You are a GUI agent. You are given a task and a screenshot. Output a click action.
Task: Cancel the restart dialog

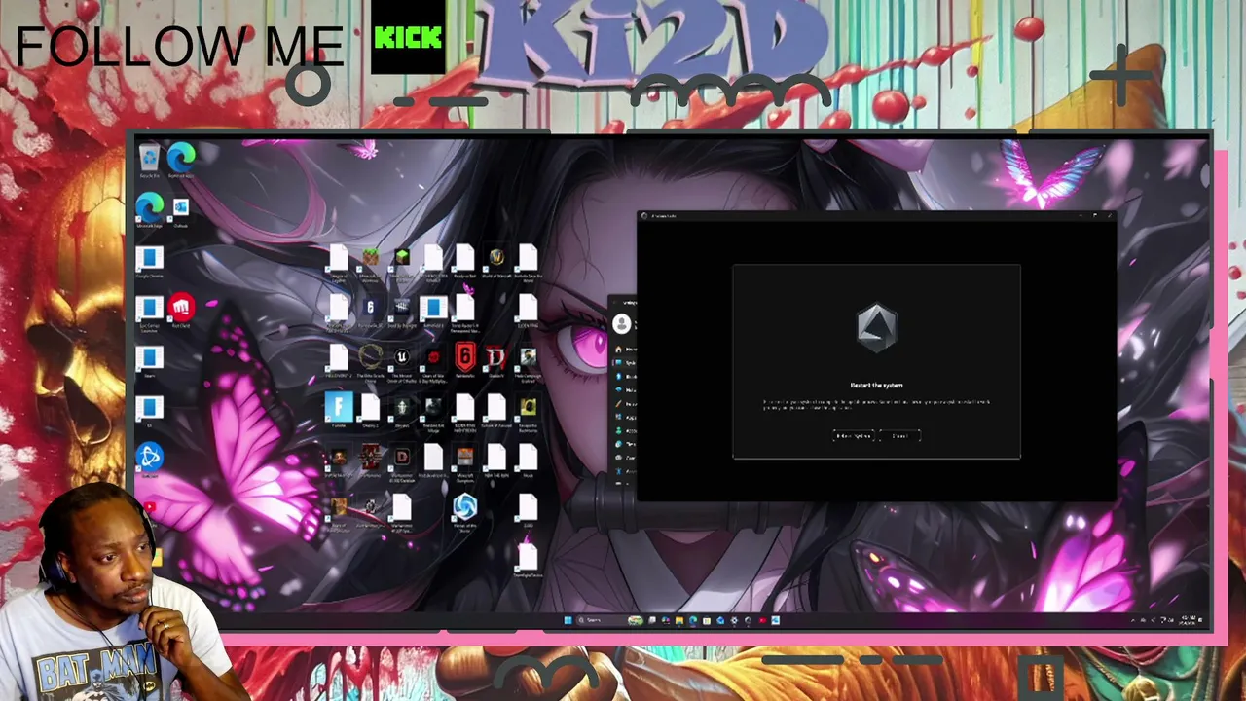point(899,436)
